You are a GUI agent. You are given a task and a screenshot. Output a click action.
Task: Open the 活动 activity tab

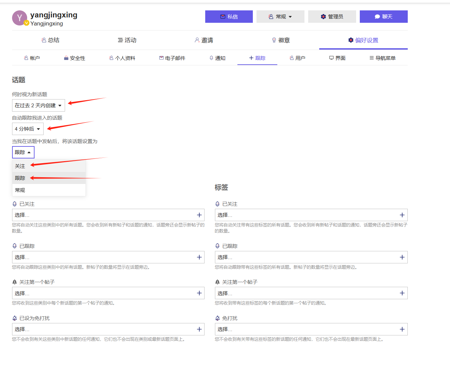click(x=127, y=40)
